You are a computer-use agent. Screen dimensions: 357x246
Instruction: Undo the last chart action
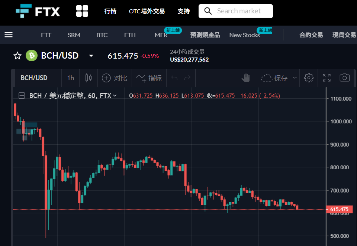pyautogui.click(x=174, y=78)
